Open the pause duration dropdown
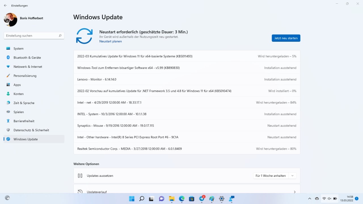363x204 pixels. (x=292, y=176)
